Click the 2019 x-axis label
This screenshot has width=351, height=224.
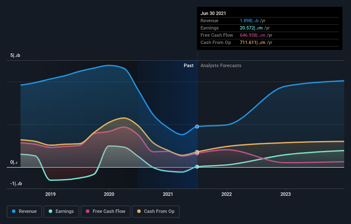[50, 194]
